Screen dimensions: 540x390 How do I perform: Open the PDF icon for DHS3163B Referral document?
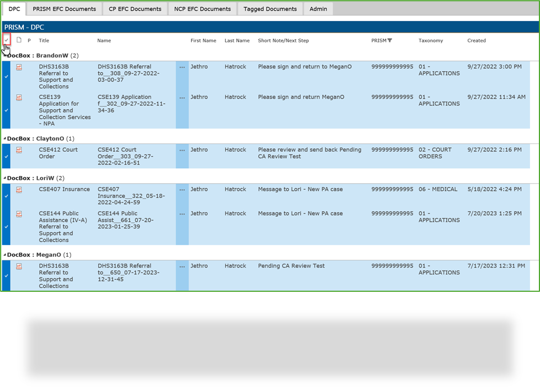[x=19, y=67]
